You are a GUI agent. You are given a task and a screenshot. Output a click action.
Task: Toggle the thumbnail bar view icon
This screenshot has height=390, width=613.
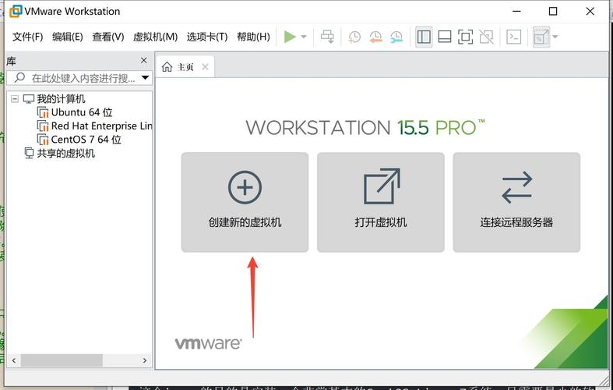point(445,37)
